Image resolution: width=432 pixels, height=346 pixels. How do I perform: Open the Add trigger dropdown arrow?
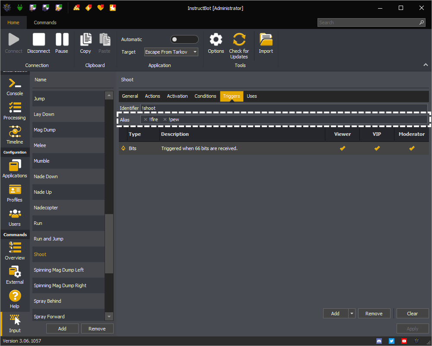352,314
